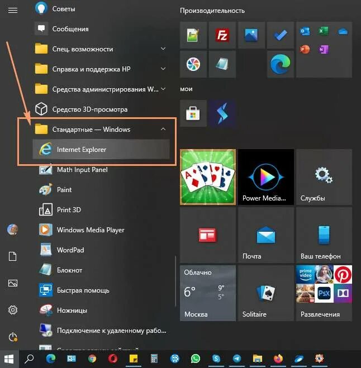This screenshot has height=368, width=361.
Task: Click the user account avatar
Action: point(13,230)
